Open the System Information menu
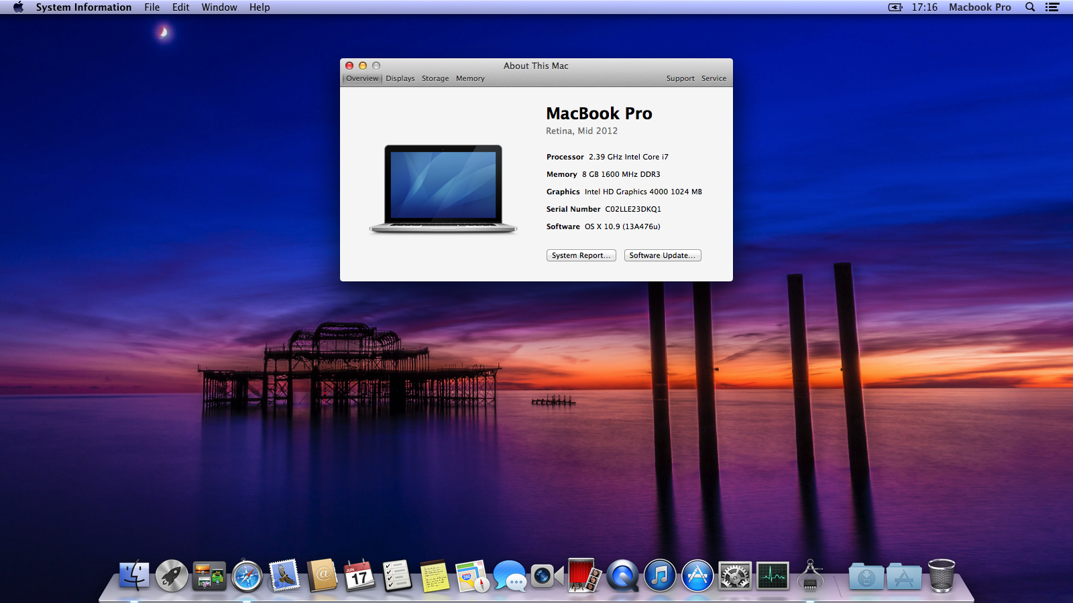 tap(84, 7)
